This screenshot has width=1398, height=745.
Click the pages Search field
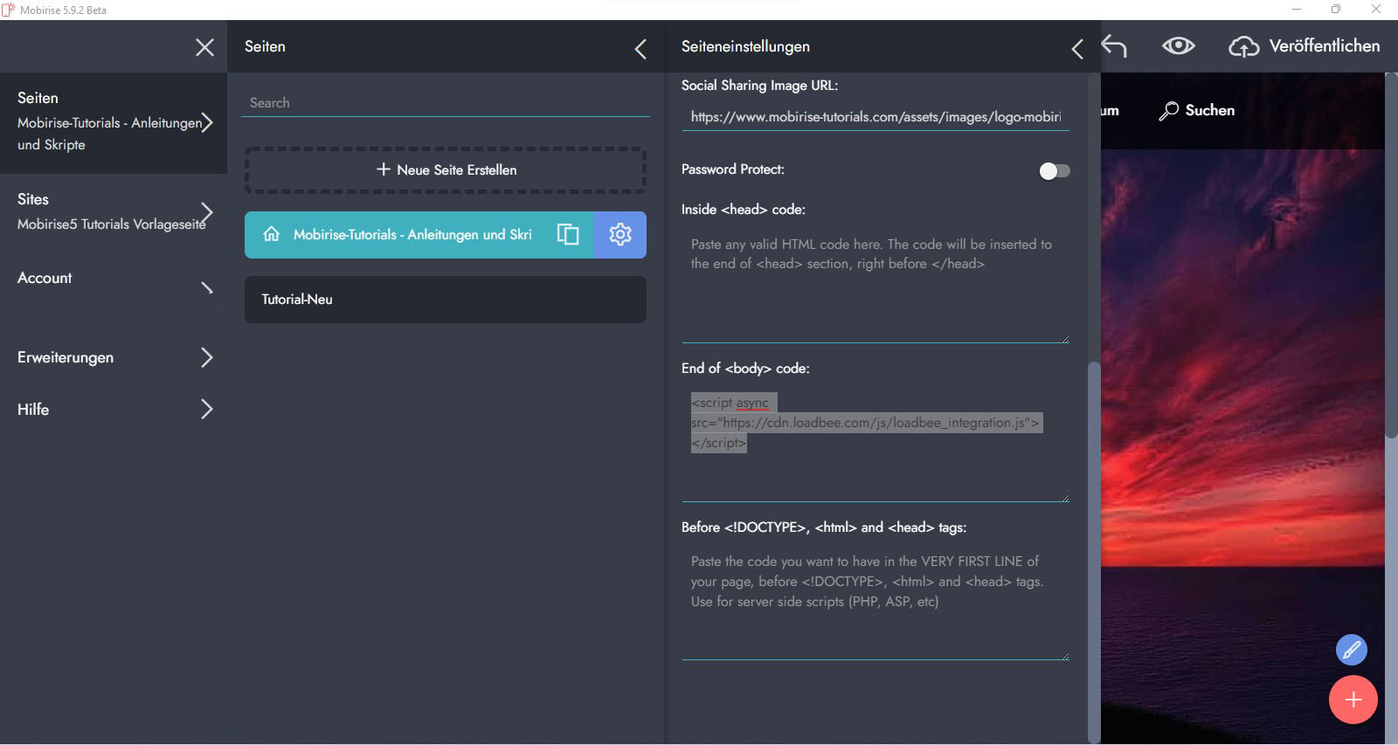pyautogui.click(x=446, y=103)
